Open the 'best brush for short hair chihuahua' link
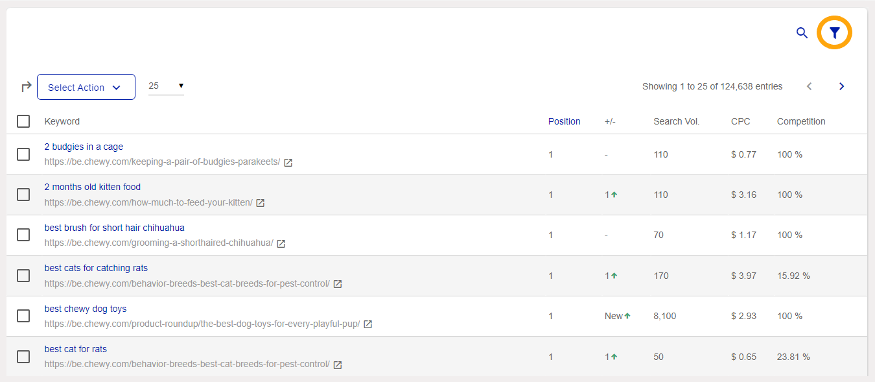 pyautogui.click(x=114, y=227)
